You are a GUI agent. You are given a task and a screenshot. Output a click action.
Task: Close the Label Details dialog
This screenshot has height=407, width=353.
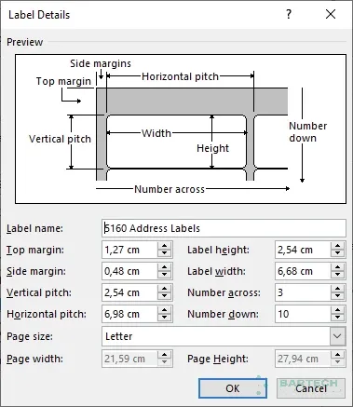331,14
